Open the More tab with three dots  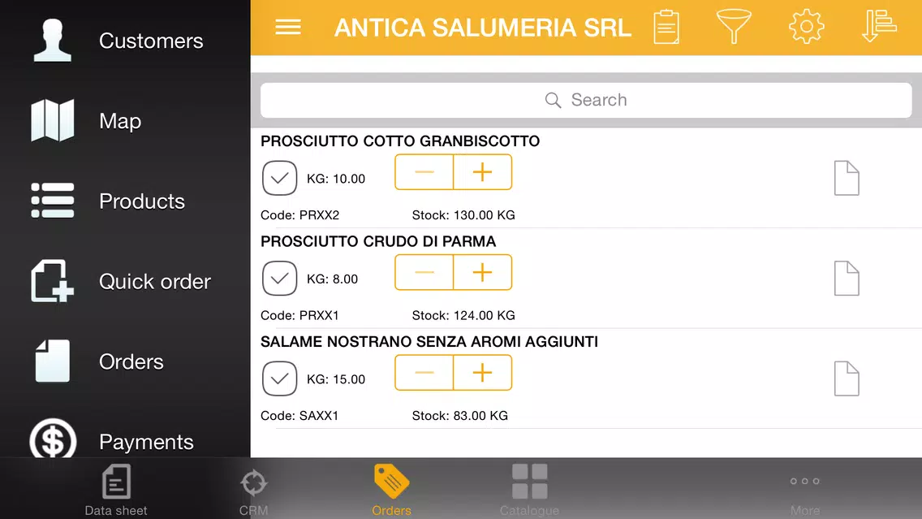805,490
